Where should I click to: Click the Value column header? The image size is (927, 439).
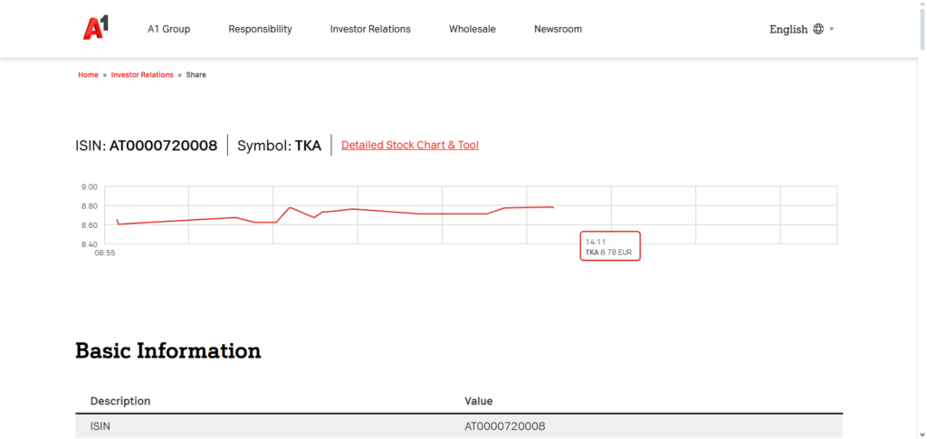tap(479, 401)
